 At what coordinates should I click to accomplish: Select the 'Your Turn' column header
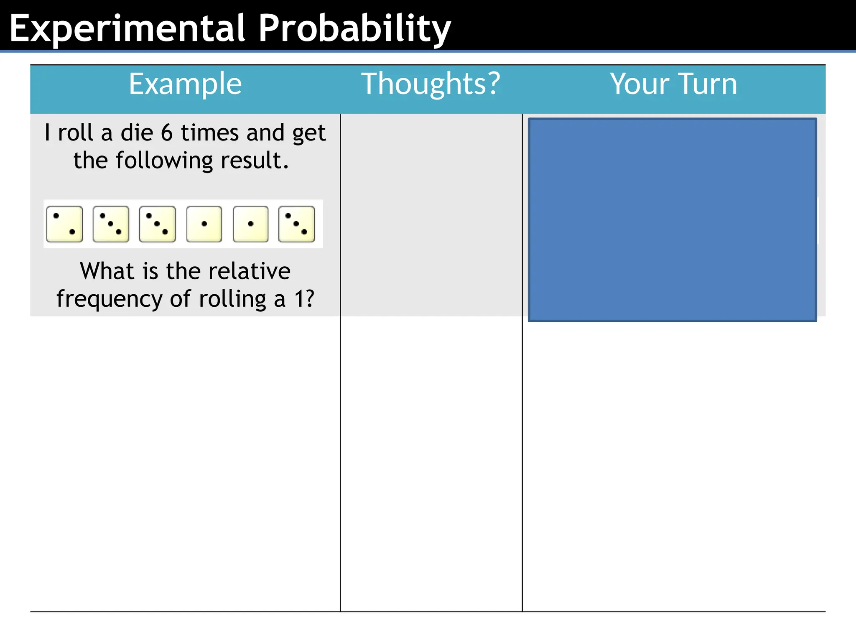(x=673, y=84)
